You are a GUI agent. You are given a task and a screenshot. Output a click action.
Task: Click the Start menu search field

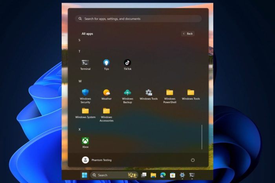(x=138, y=19)
